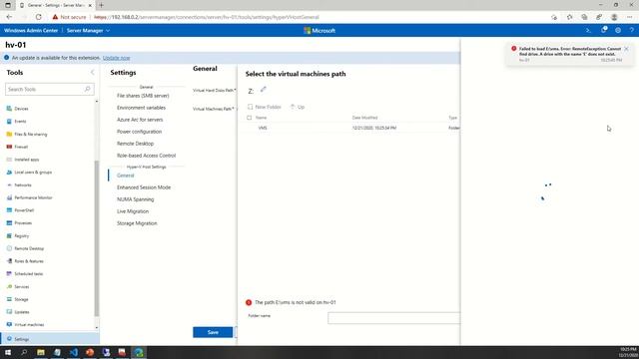639x359 pixels.
Task: Reload the browser page
Action: coord(38,17)
